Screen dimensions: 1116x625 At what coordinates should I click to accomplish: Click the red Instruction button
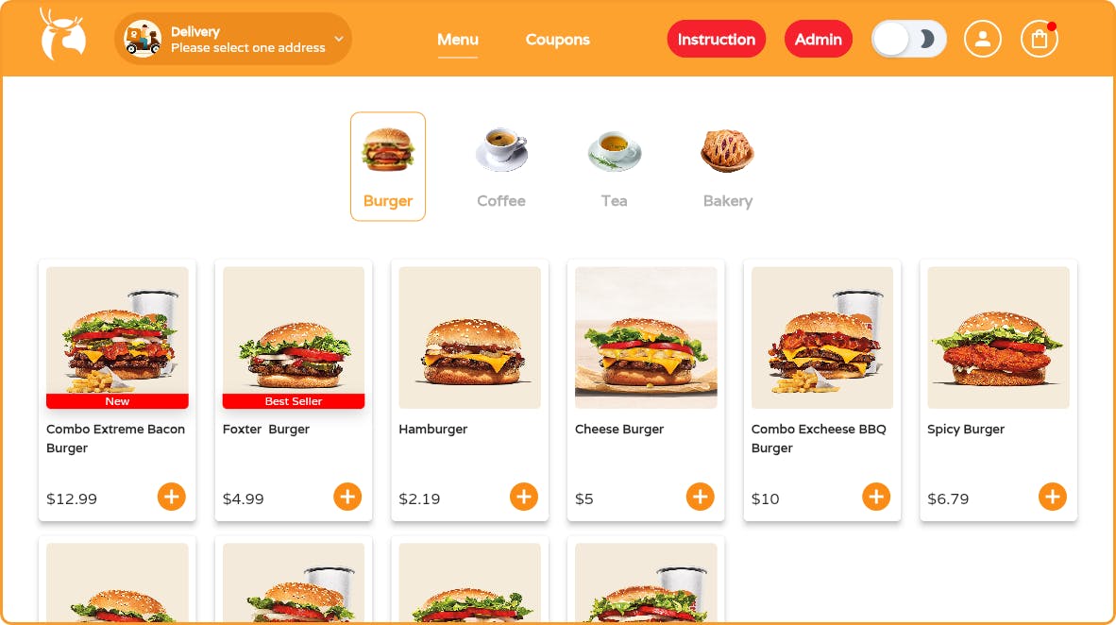pyautogui.click(x=716, y=39)
